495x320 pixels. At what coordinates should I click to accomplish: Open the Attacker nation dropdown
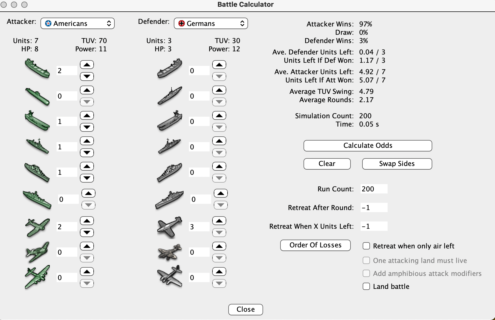78,24
